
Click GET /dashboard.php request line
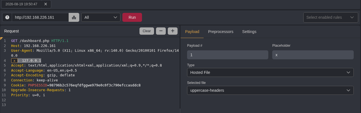pyautogui.click(x=40, y=41)
